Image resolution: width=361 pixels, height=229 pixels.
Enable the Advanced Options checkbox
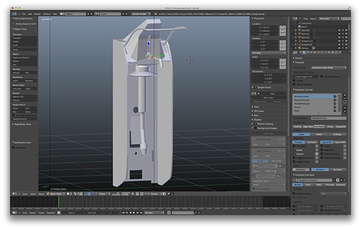click(x=294, y=84)
